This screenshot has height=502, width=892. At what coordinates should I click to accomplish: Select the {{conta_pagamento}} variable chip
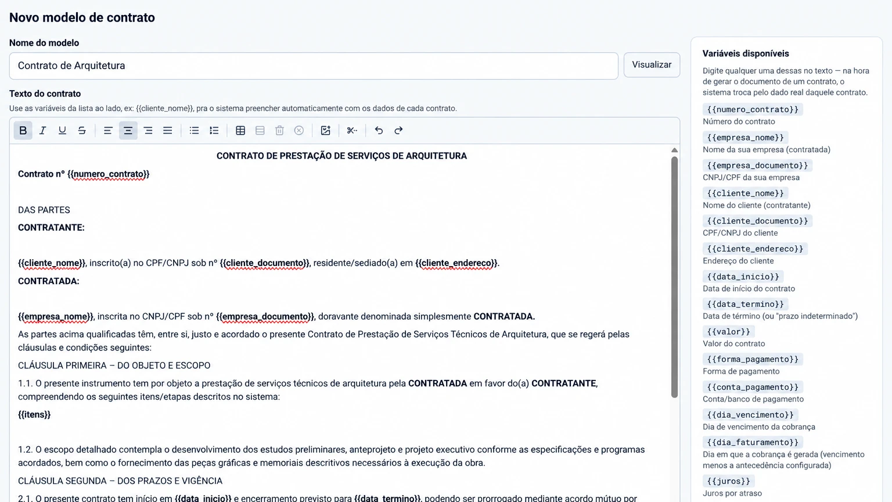point(753,387)
